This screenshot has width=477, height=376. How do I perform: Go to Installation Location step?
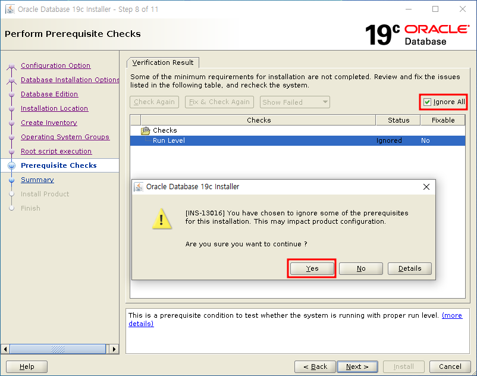coord(55,108)
